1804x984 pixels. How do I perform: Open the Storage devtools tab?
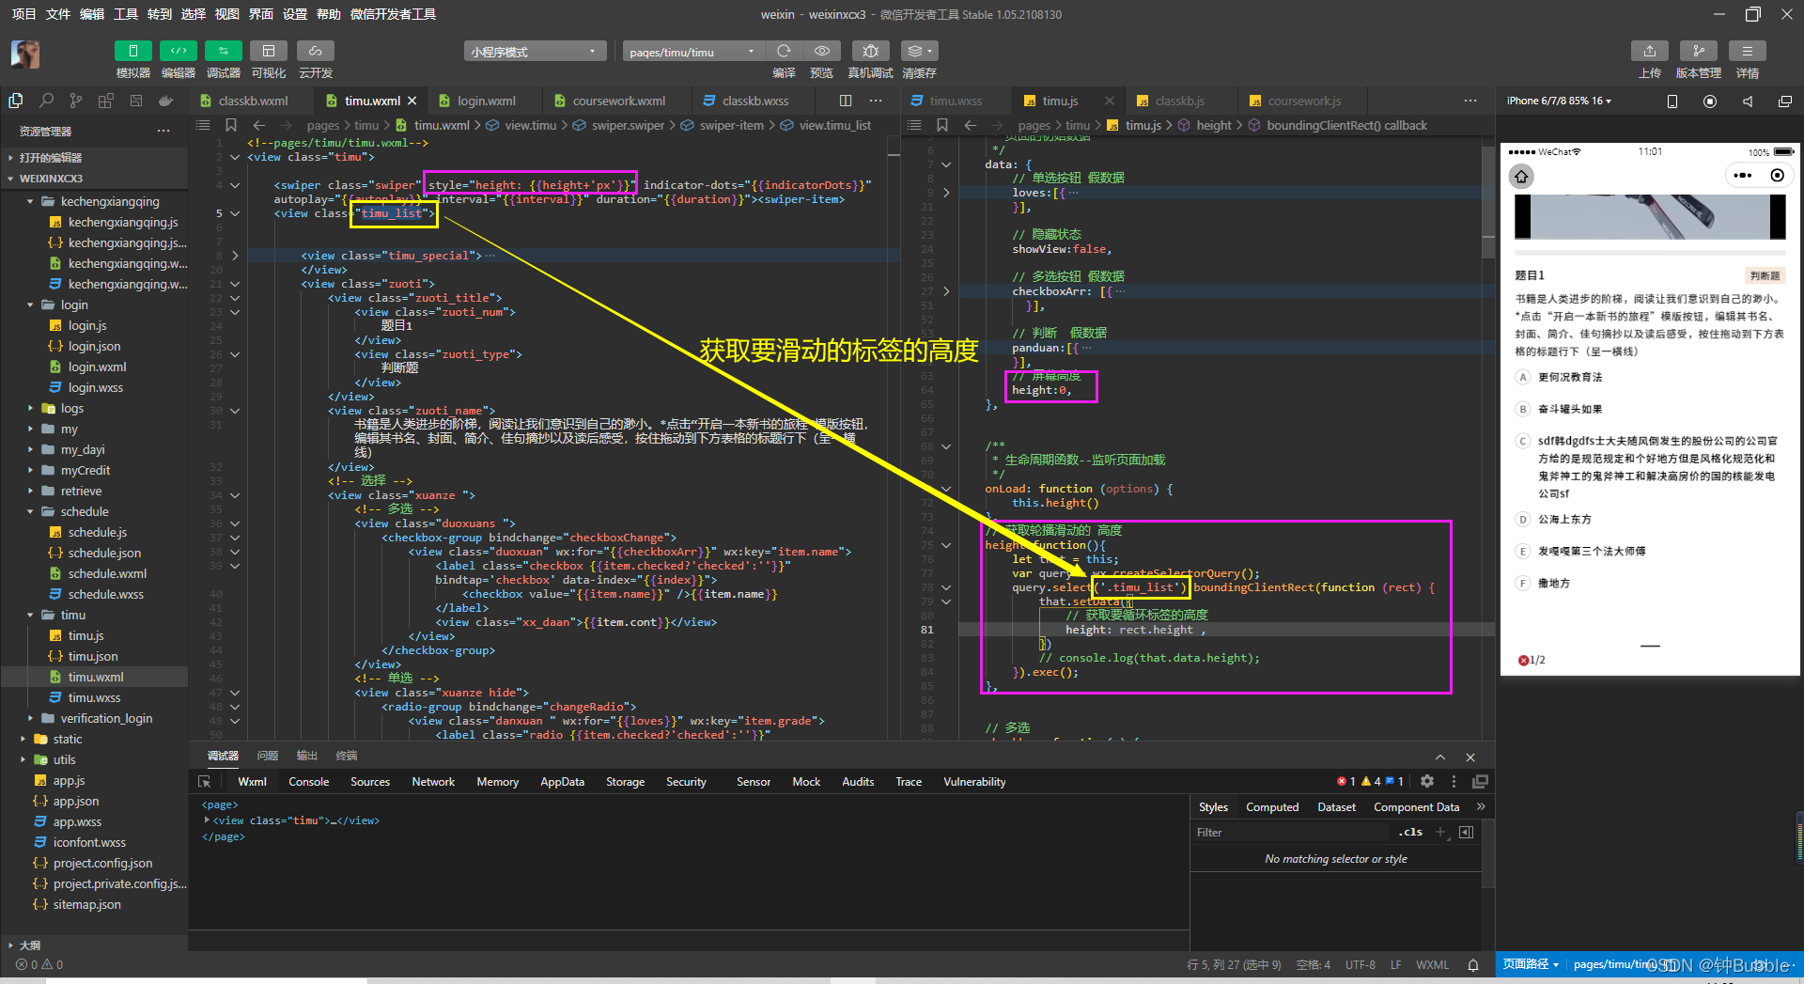[x=625, y=782]
